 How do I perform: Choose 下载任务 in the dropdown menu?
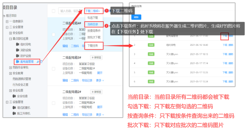[93, 45]
